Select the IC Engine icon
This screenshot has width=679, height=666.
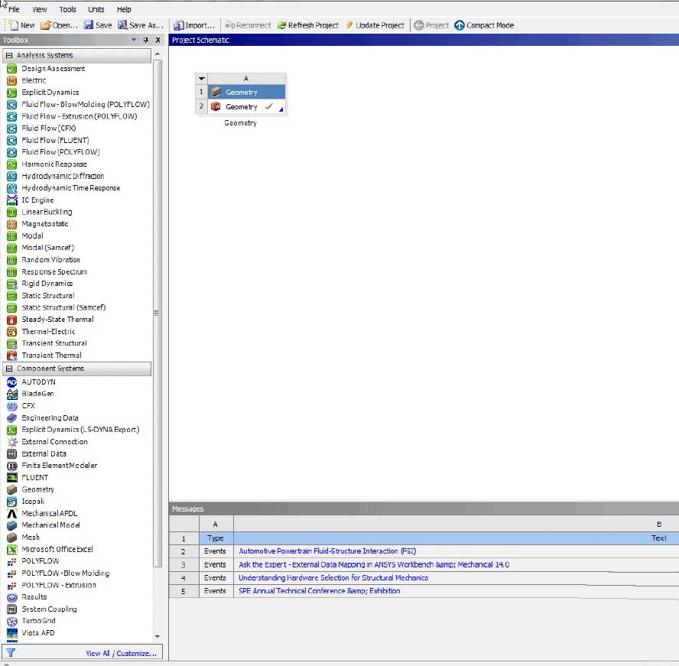pos(11,200)
